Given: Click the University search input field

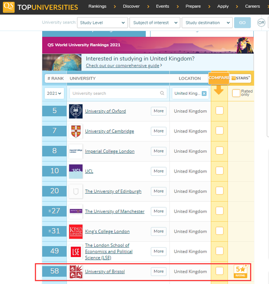Looking at the screenshot, I should coord(118,93).
